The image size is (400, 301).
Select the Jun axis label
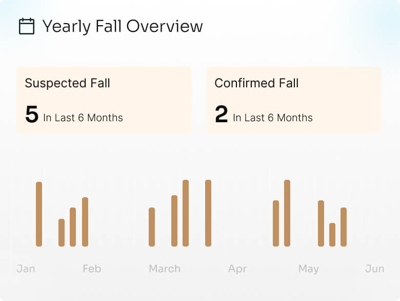coord(375,269)
